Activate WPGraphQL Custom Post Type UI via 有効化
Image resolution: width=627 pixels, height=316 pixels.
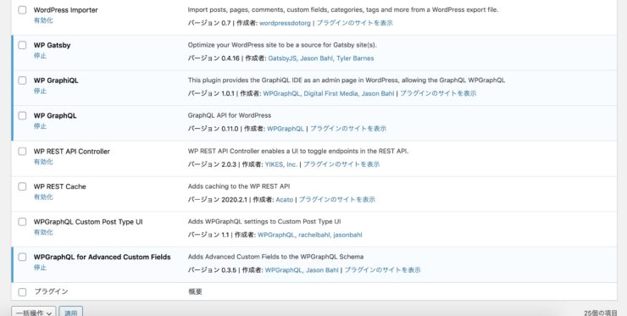43,232
